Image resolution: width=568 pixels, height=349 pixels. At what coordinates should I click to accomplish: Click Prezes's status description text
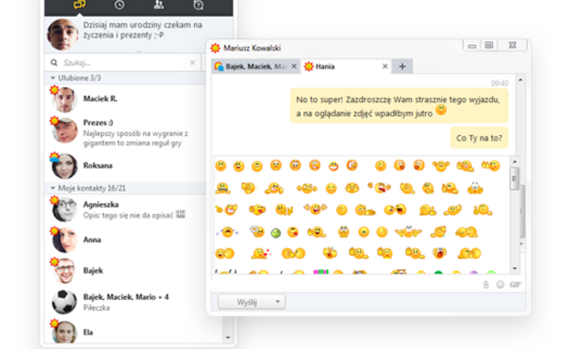pos(136,138)
